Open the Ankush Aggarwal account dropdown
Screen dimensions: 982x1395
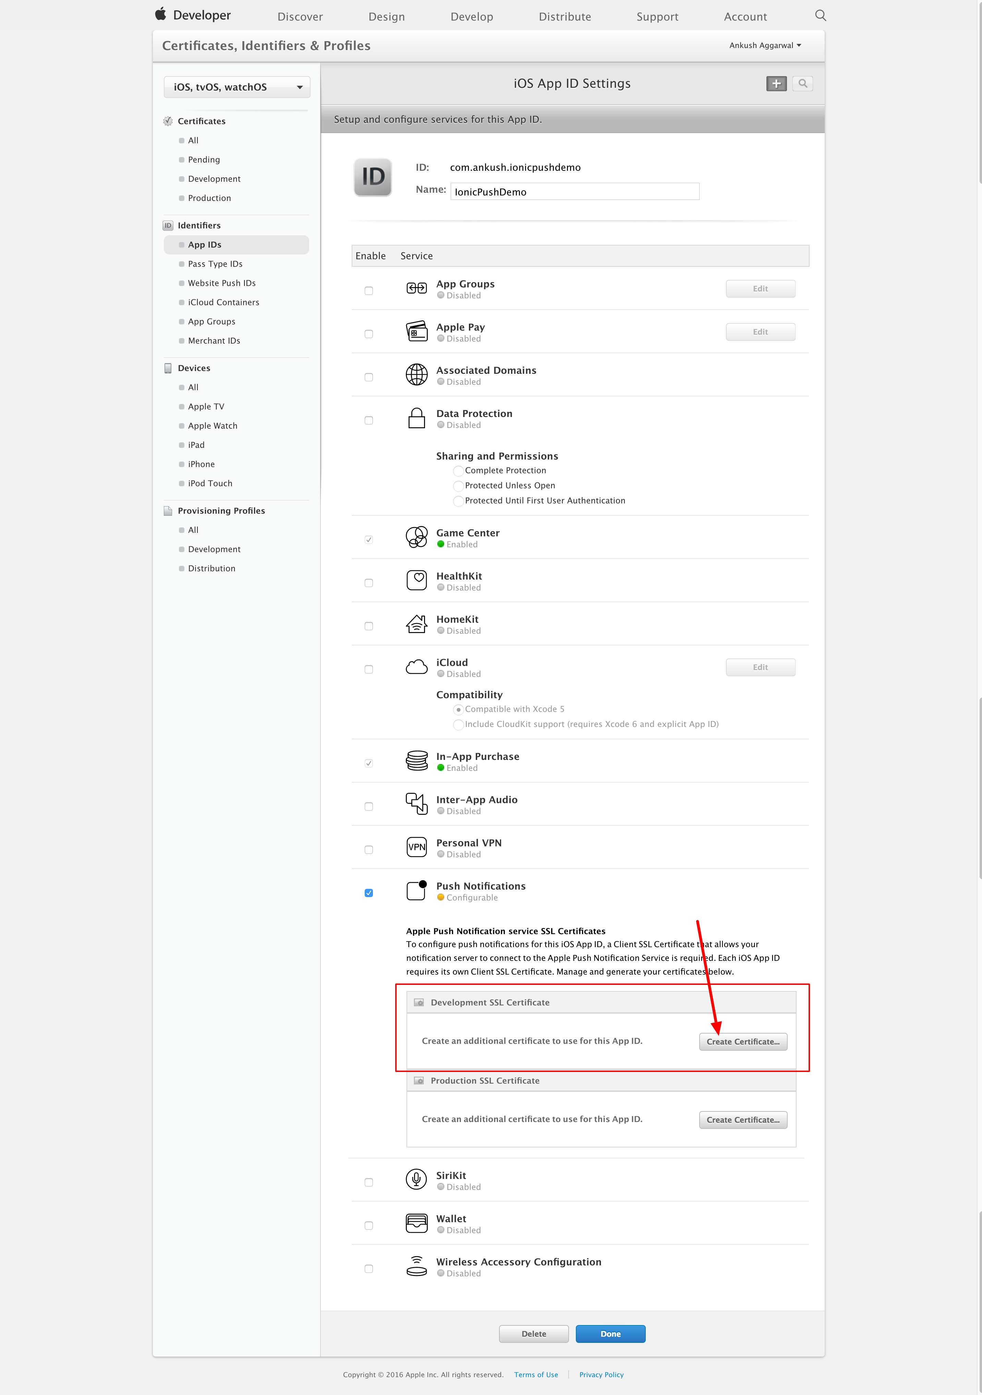click(765, 46)
